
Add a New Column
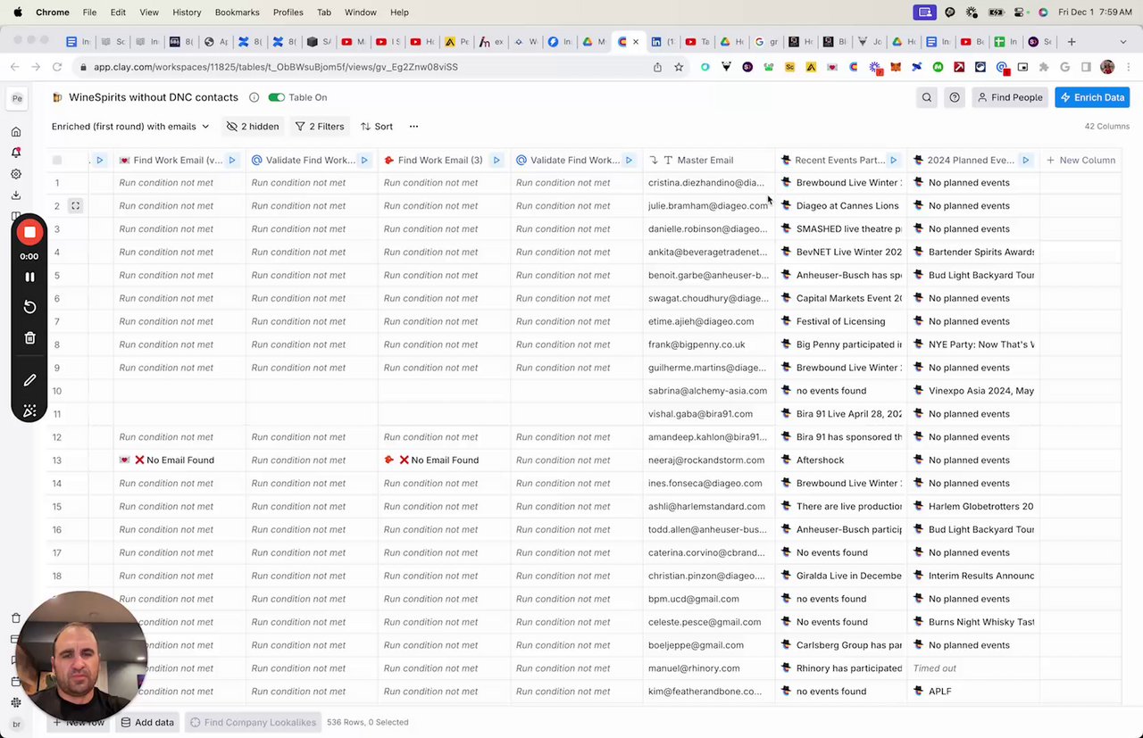pyautogui.click(x=1080, y=161)
